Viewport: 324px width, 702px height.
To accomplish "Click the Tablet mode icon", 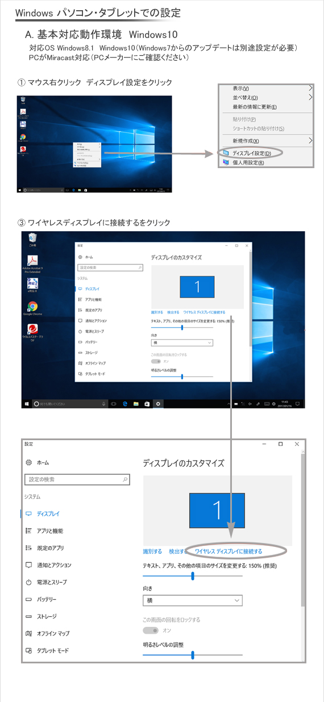I will point(28,650).
